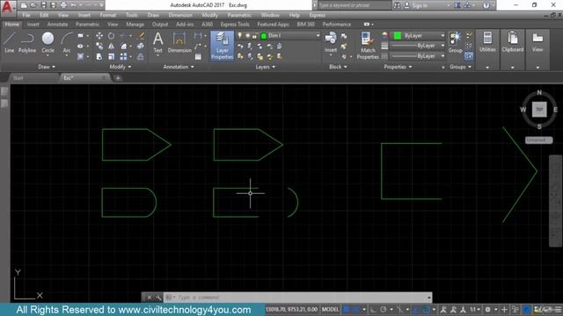
Task: Click the green layer color swatch
Action: tap(264, 35)
